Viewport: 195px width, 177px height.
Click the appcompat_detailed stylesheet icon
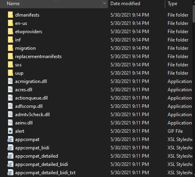point(10,156)
